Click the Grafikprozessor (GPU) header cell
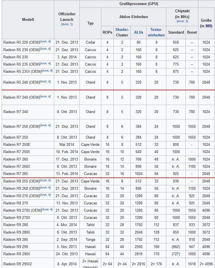Viewport: 215px width, 268px height. click(139, 4)
